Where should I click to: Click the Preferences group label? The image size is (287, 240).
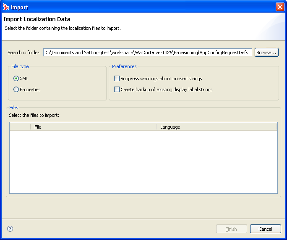[124, 66]
